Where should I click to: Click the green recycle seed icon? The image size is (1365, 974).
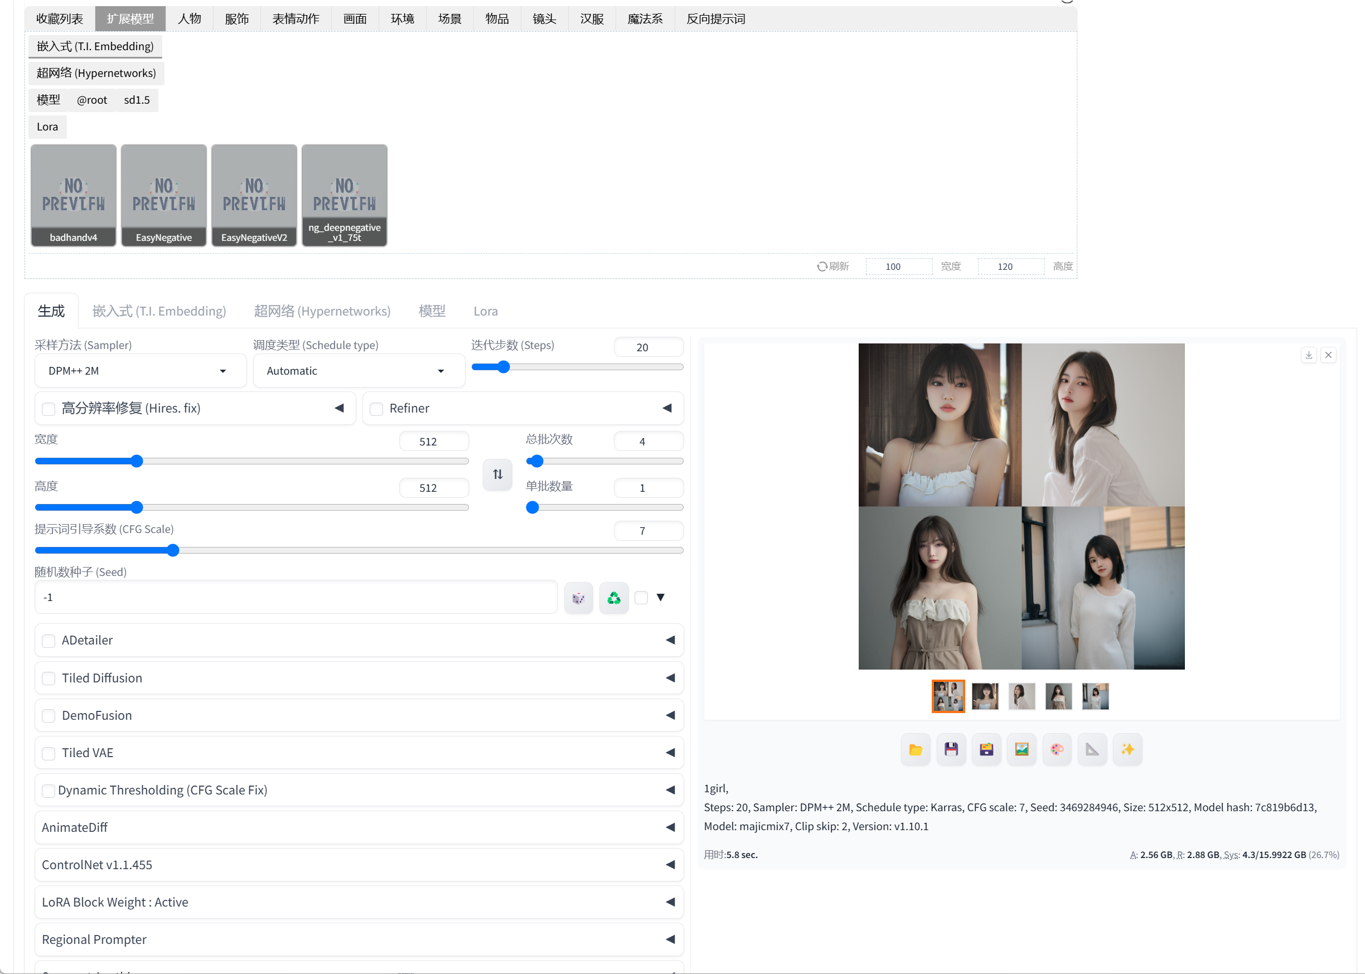[x=613, y=597]
